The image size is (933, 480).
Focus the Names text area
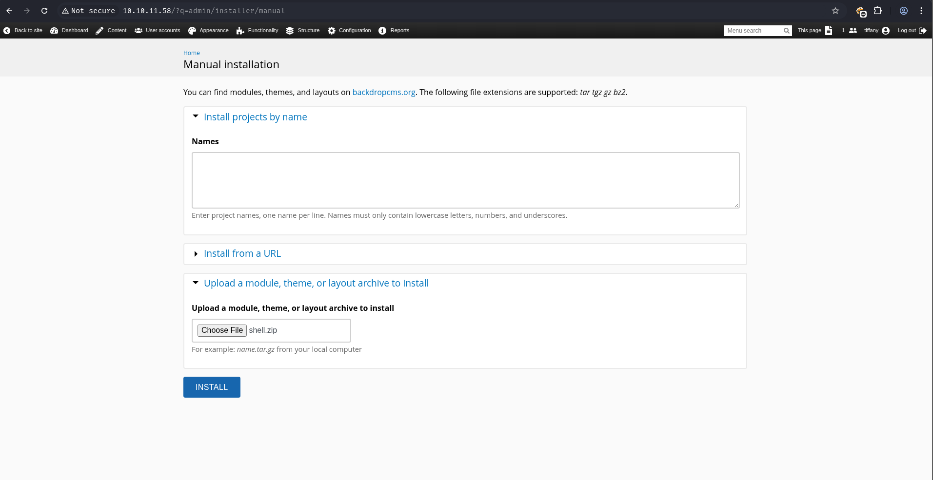point(465,180)
